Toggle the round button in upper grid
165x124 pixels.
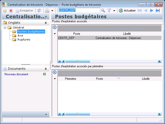click(x=55, y=28)
